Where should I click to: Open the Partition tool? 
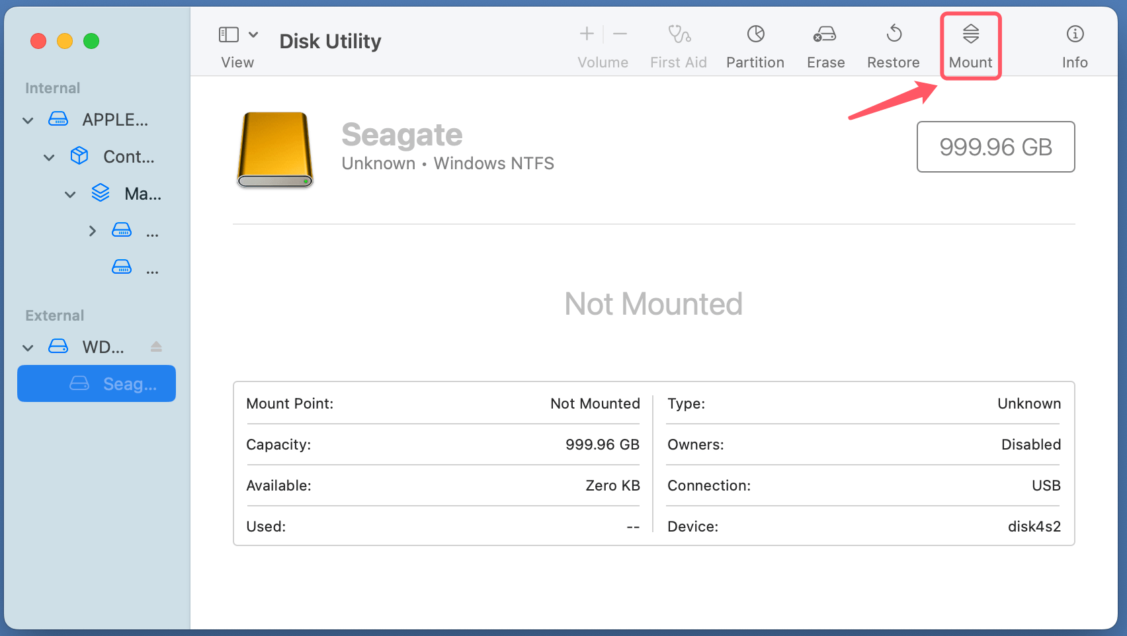pyautogui.click(x=755, y=34)
